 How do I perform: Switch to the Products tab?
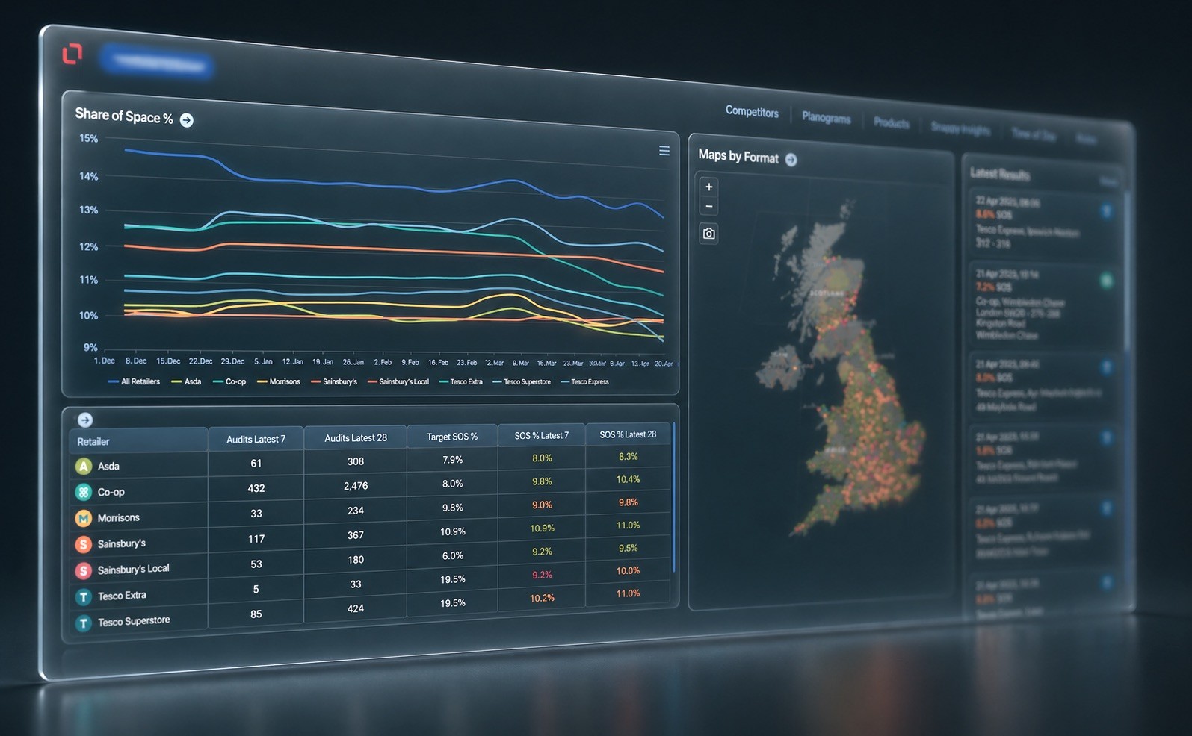coord(892,123)
